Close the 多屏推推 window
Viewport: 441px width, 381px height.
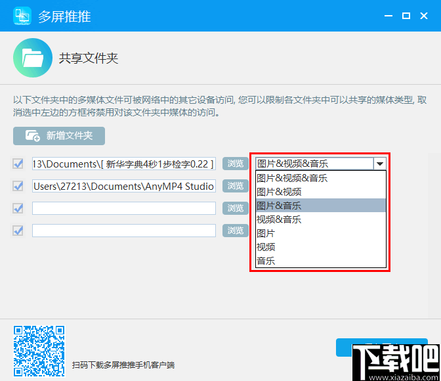424,16
